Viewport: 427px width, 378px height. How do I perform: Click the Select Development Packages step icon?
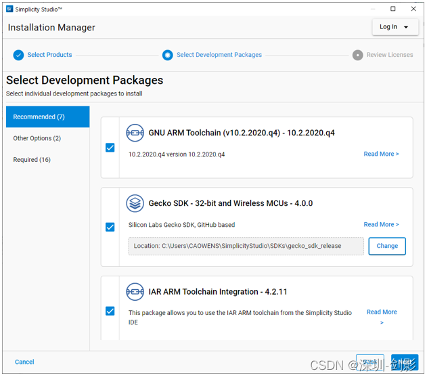(167, 55)
